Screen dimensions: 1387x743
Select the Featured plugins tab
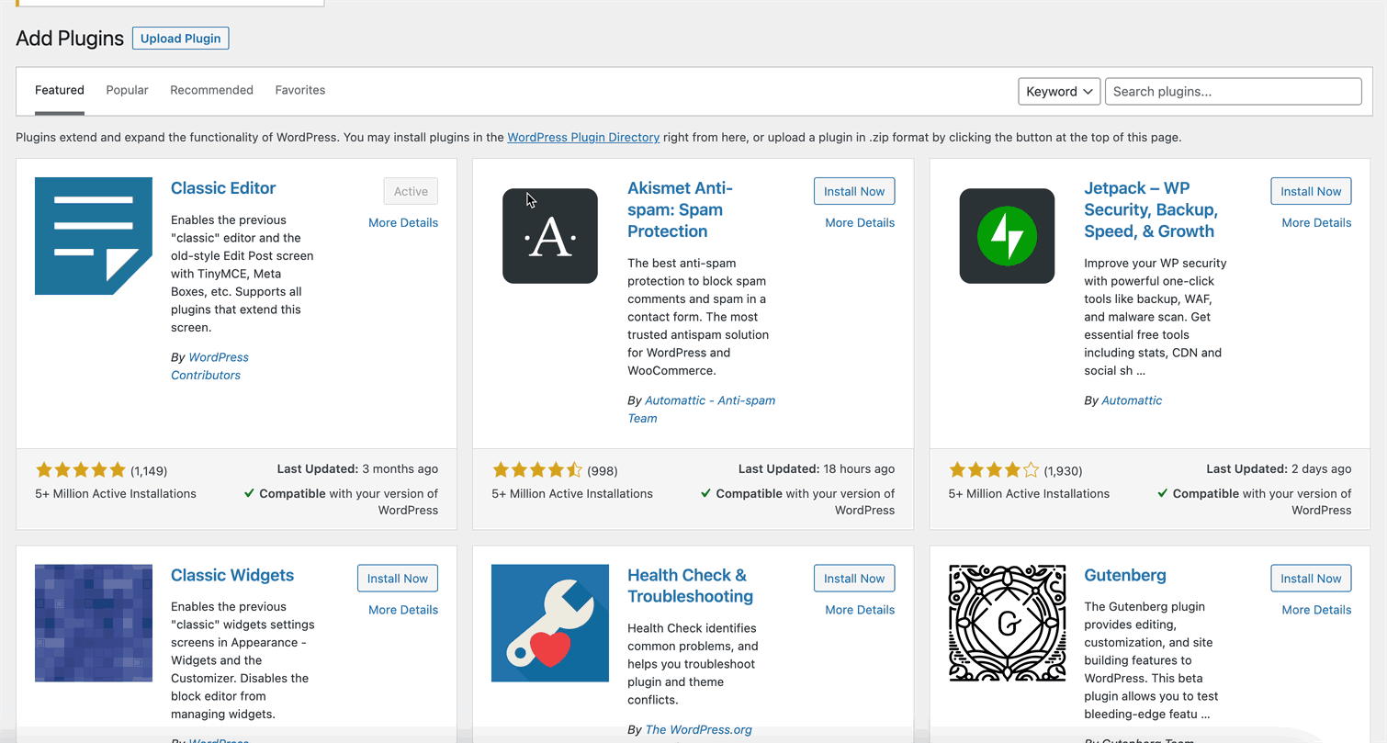59,90
